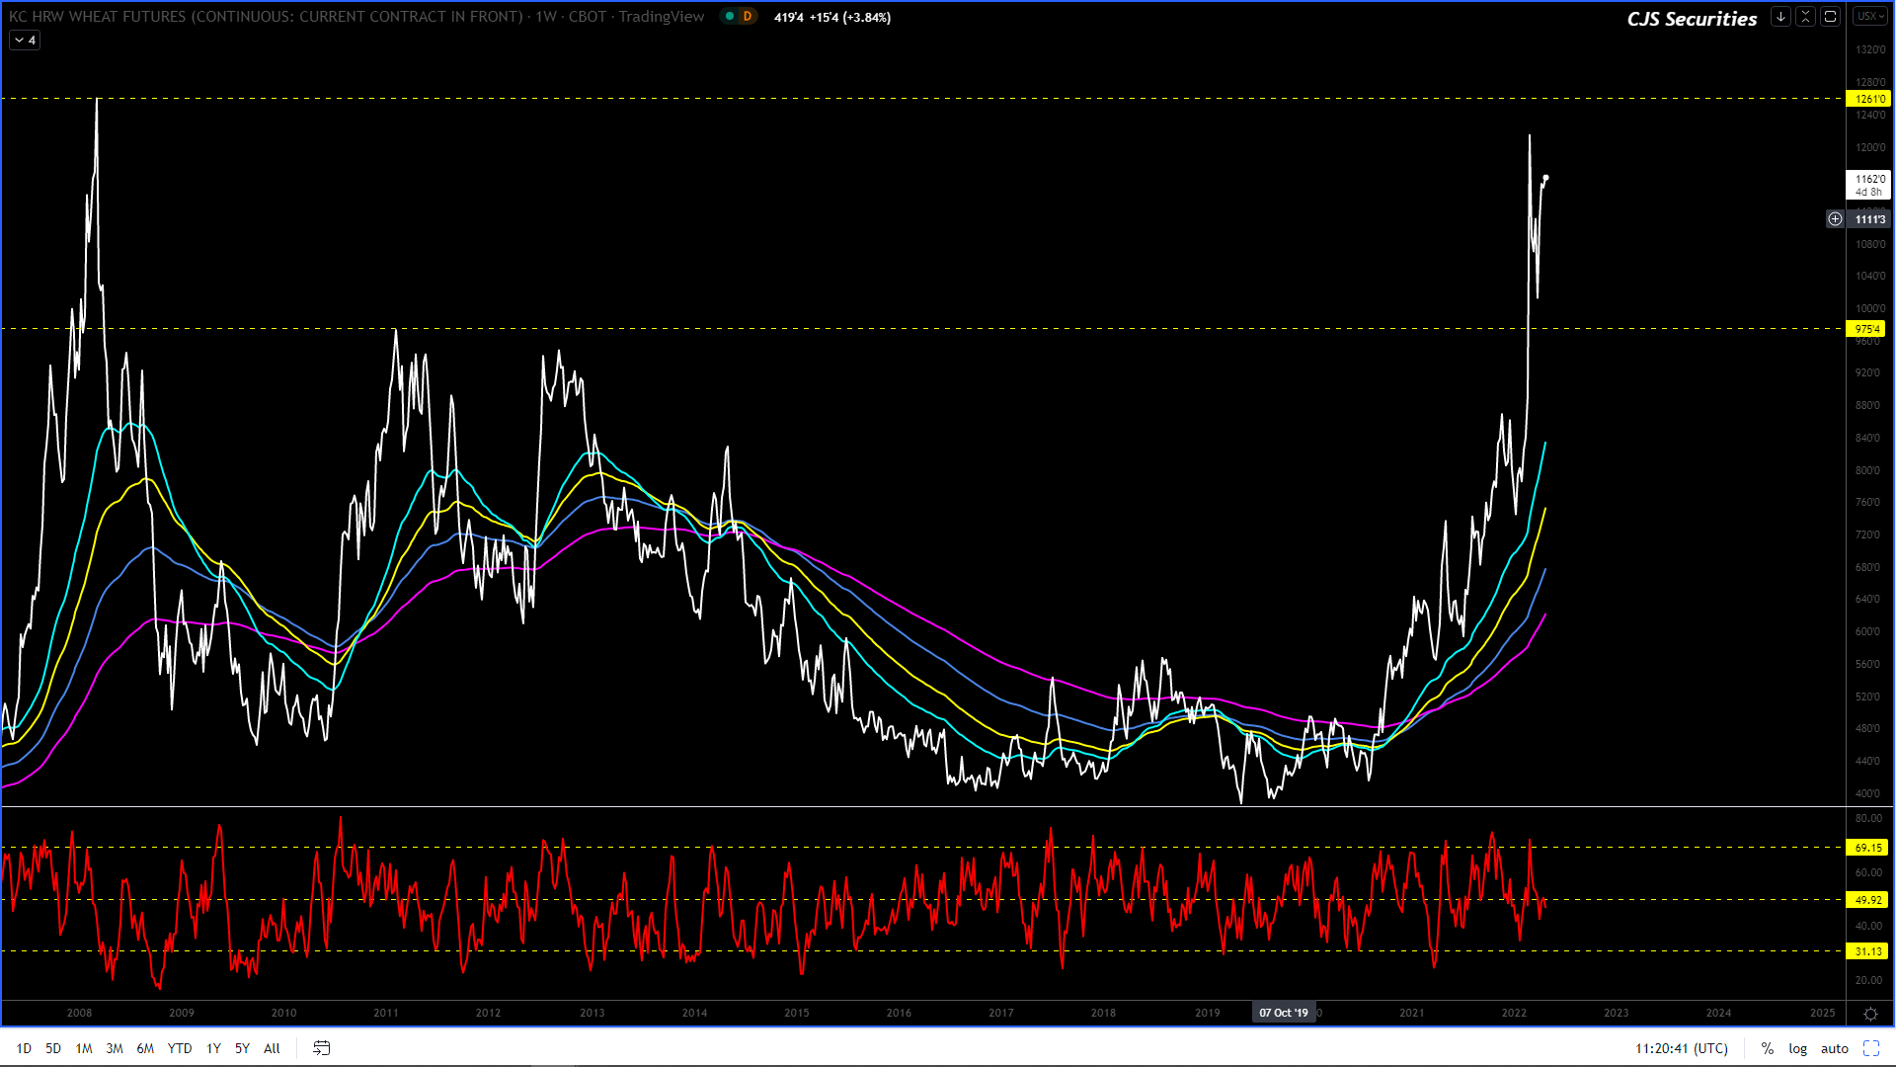Screen dimensions: 1896x1067
Task: Click the 975'4 yellow price label
Action: coord(1866,329)
